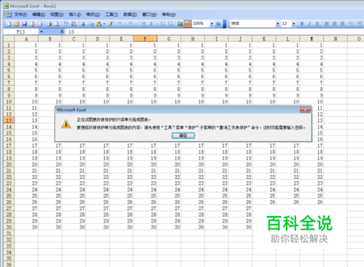The image size is (364, 267).
Task: Expand the font size 12 dropdown arrow
Action: click(294, 24)
